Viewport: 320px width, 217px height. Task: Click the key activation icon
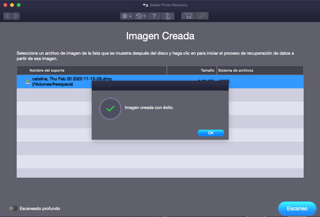(x=202, y=16)
